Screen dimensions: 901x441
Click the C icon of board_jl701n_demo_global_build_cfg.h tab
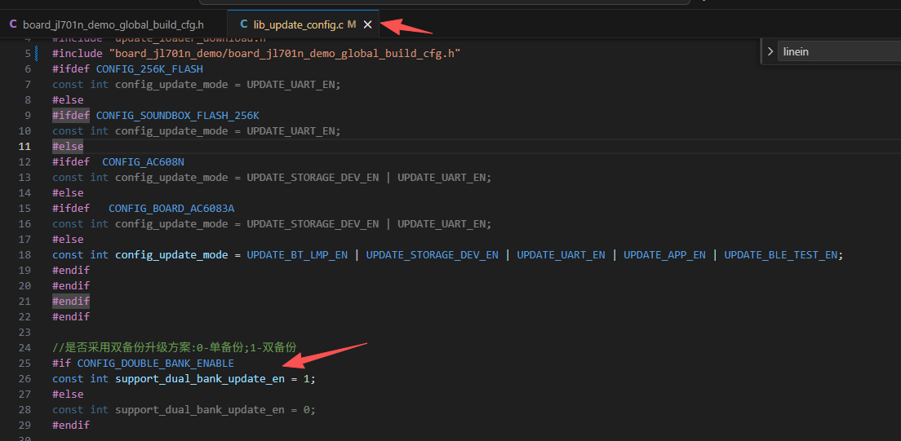(13, 24)
